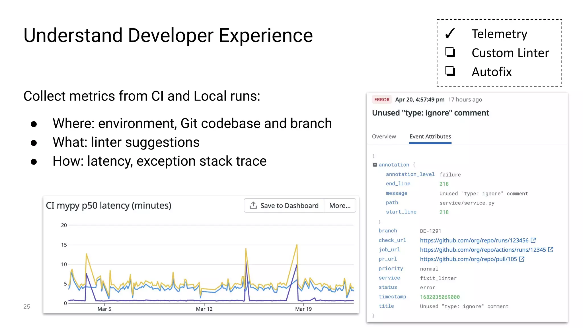Screen dimensions: 583x328
Task: Click the Telemetry label in checklist
Action: [499, 34]
